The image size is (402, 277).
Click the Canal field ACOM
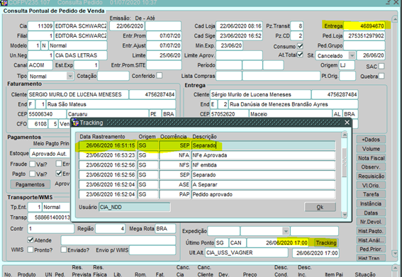pos(40,65)
